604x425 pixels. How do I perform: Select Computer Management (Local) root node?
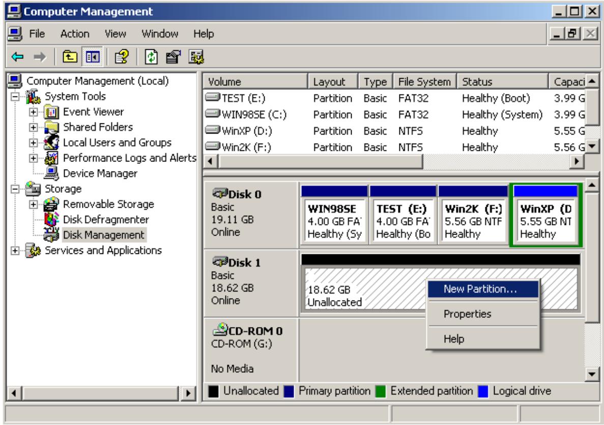98,81
